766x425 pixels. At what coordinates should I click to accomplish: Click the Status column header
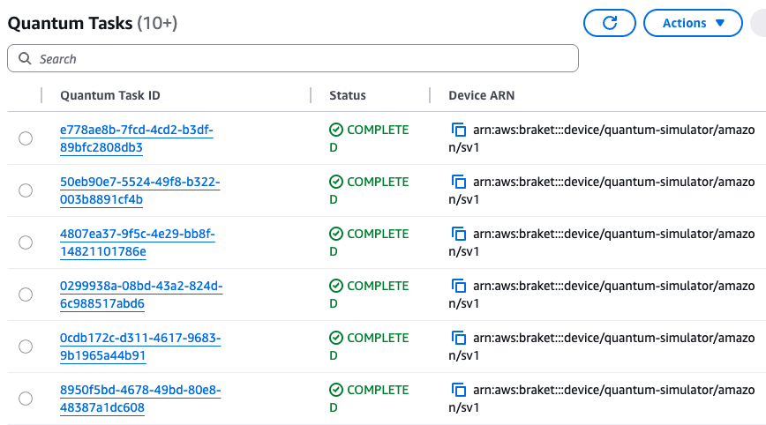pyautogui.click(x=348, y=95)
